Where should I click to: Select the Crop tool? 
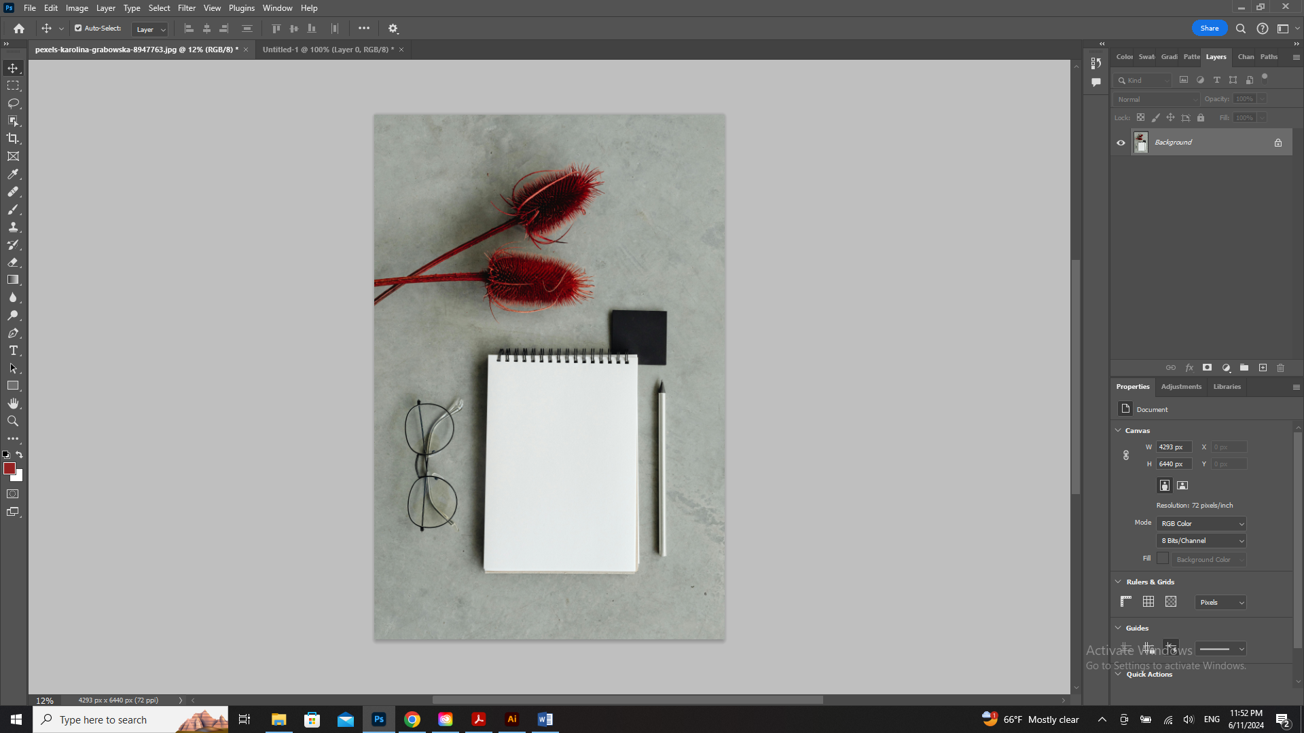14,138
